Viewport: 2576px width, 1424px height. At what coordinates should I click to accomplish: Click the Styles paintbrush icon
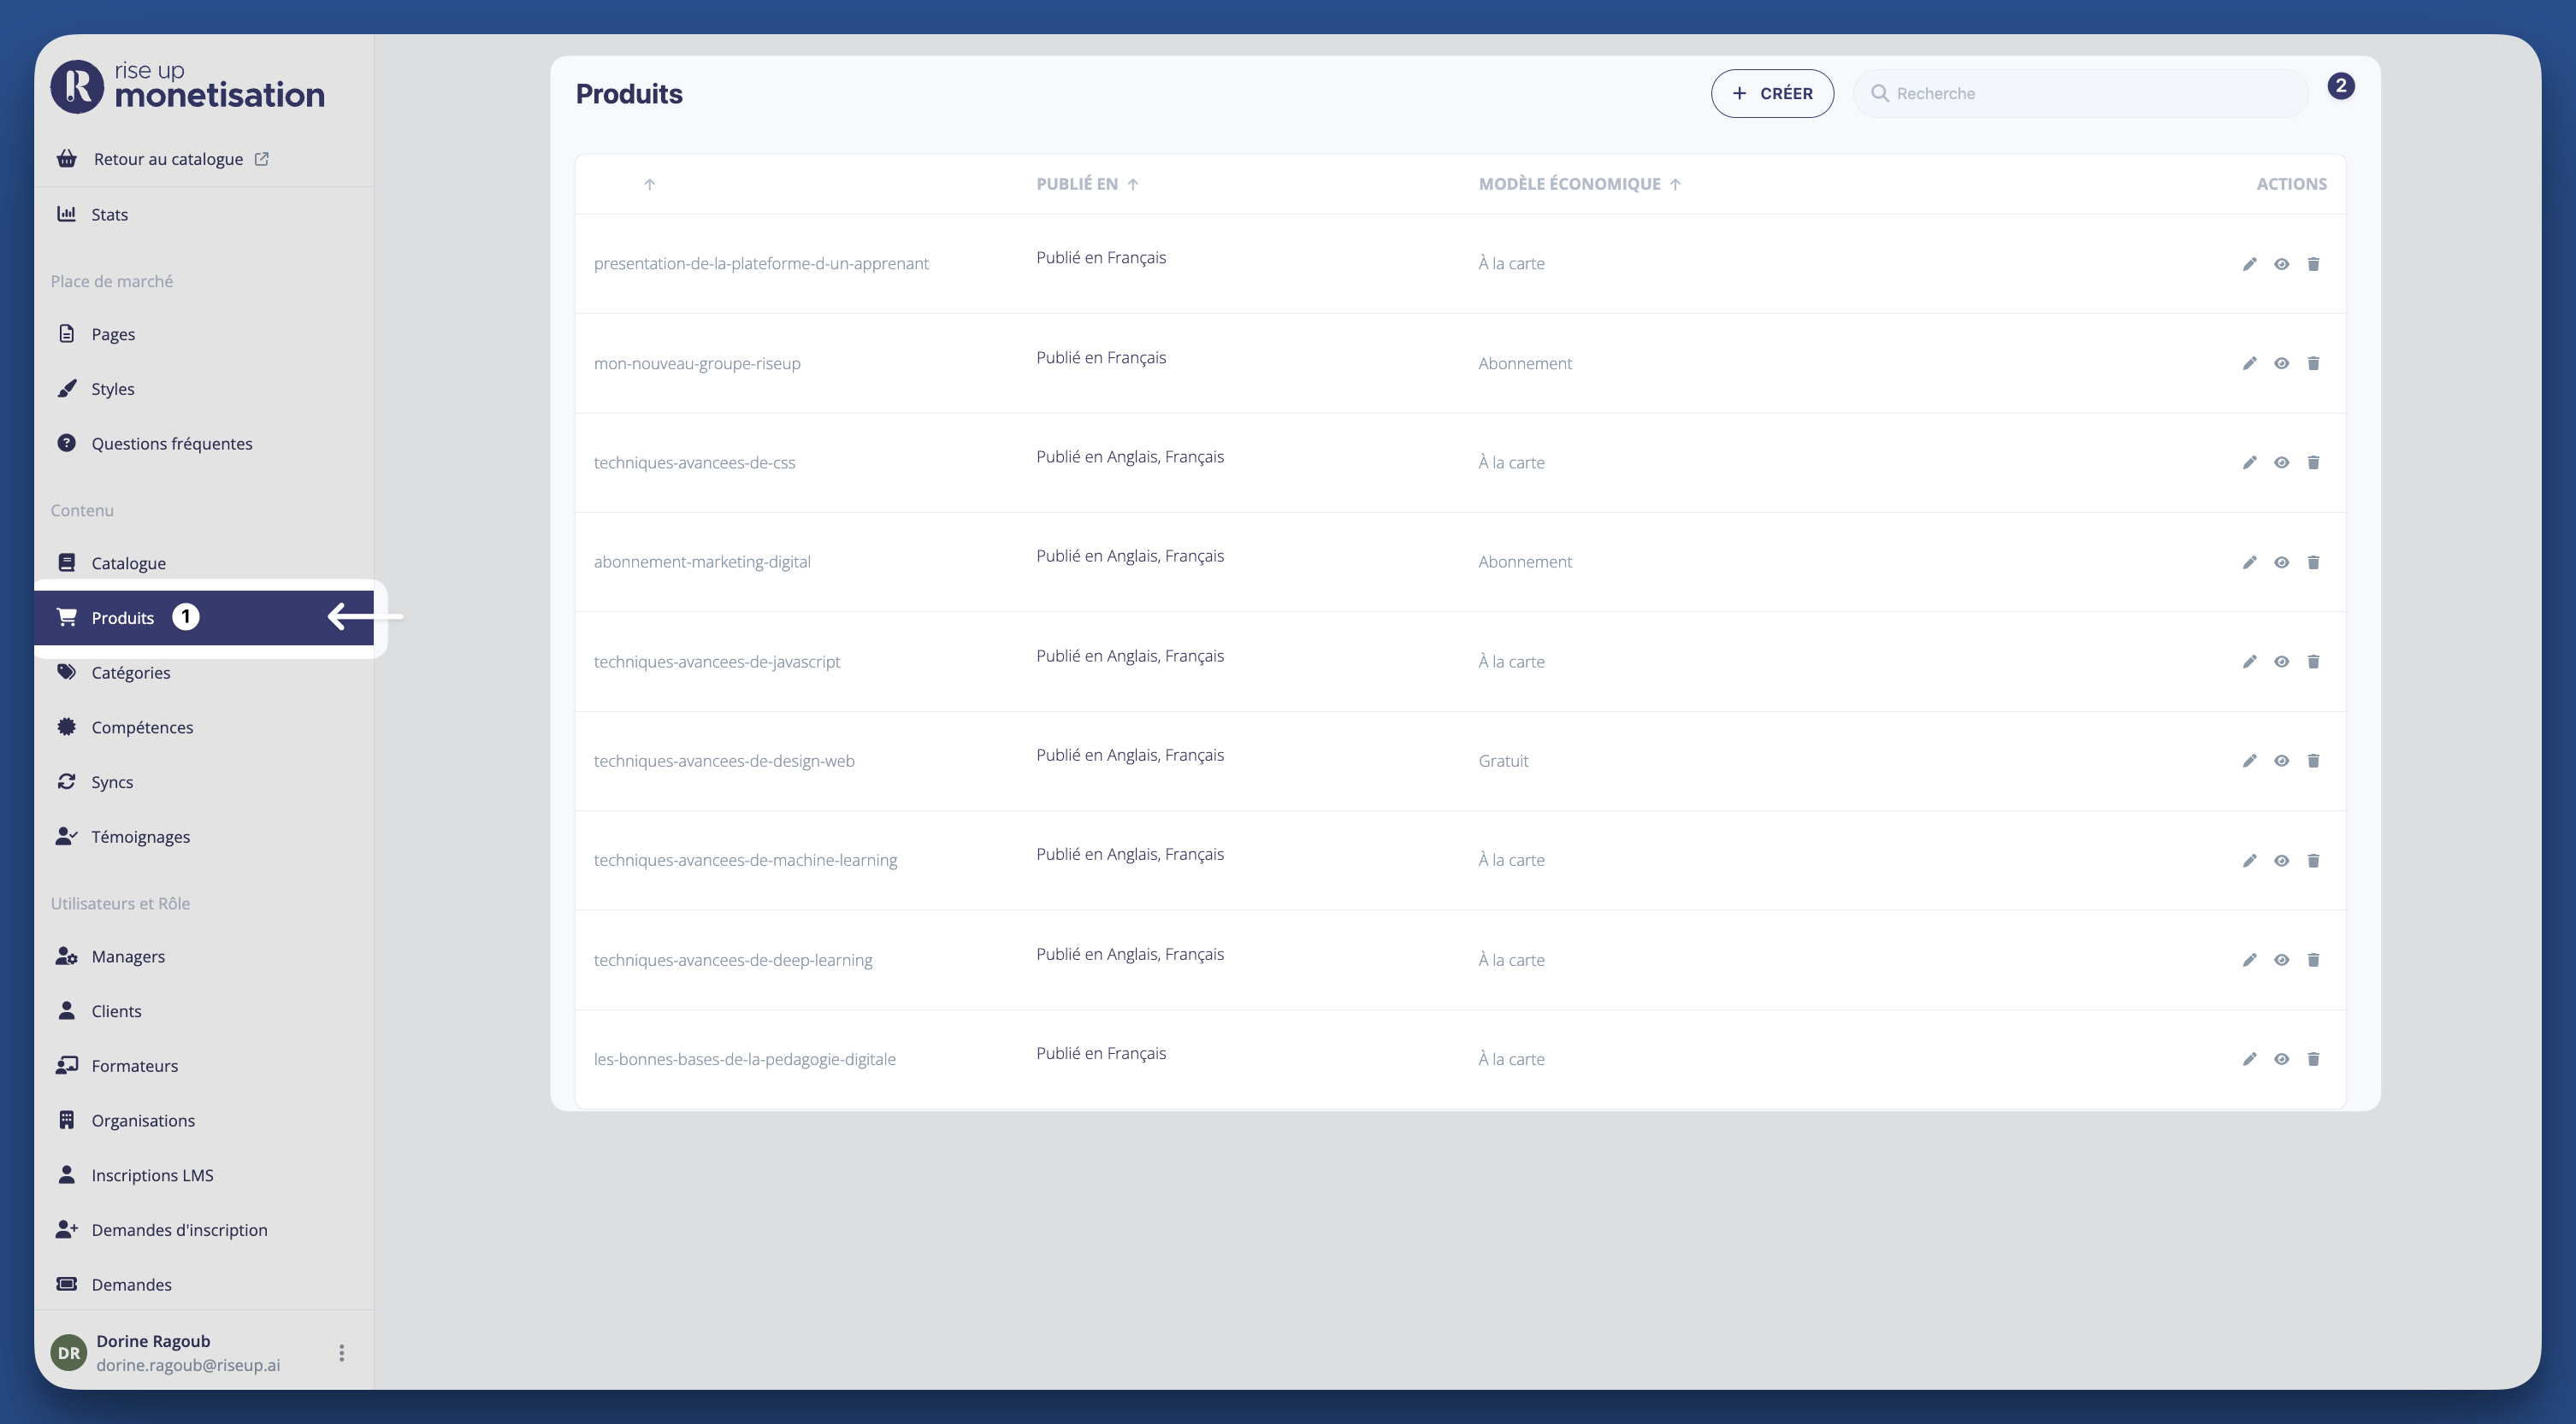[66, 389]
